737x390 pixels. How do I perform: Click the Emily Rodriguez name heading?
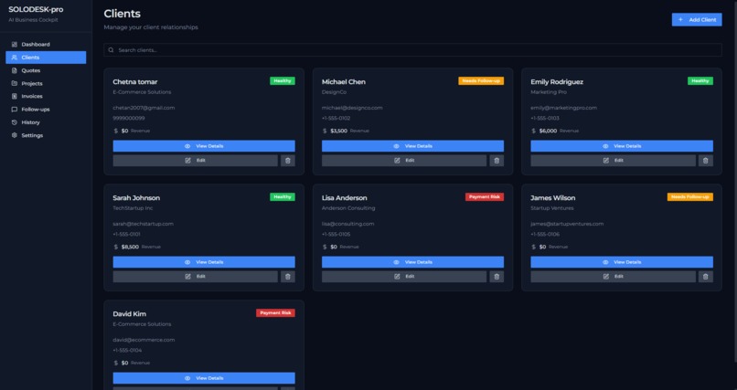tap(557, 81)
